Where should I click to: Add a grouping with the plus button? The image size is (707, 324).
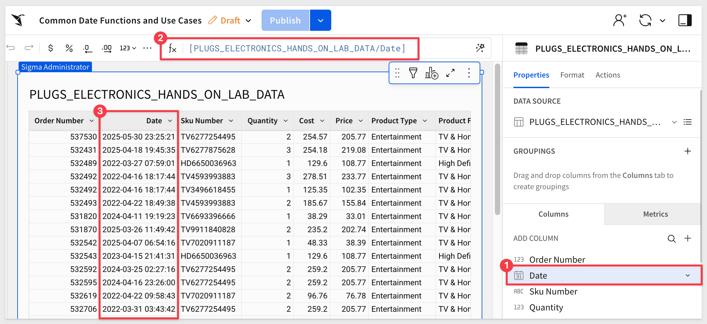click(687, 151)
